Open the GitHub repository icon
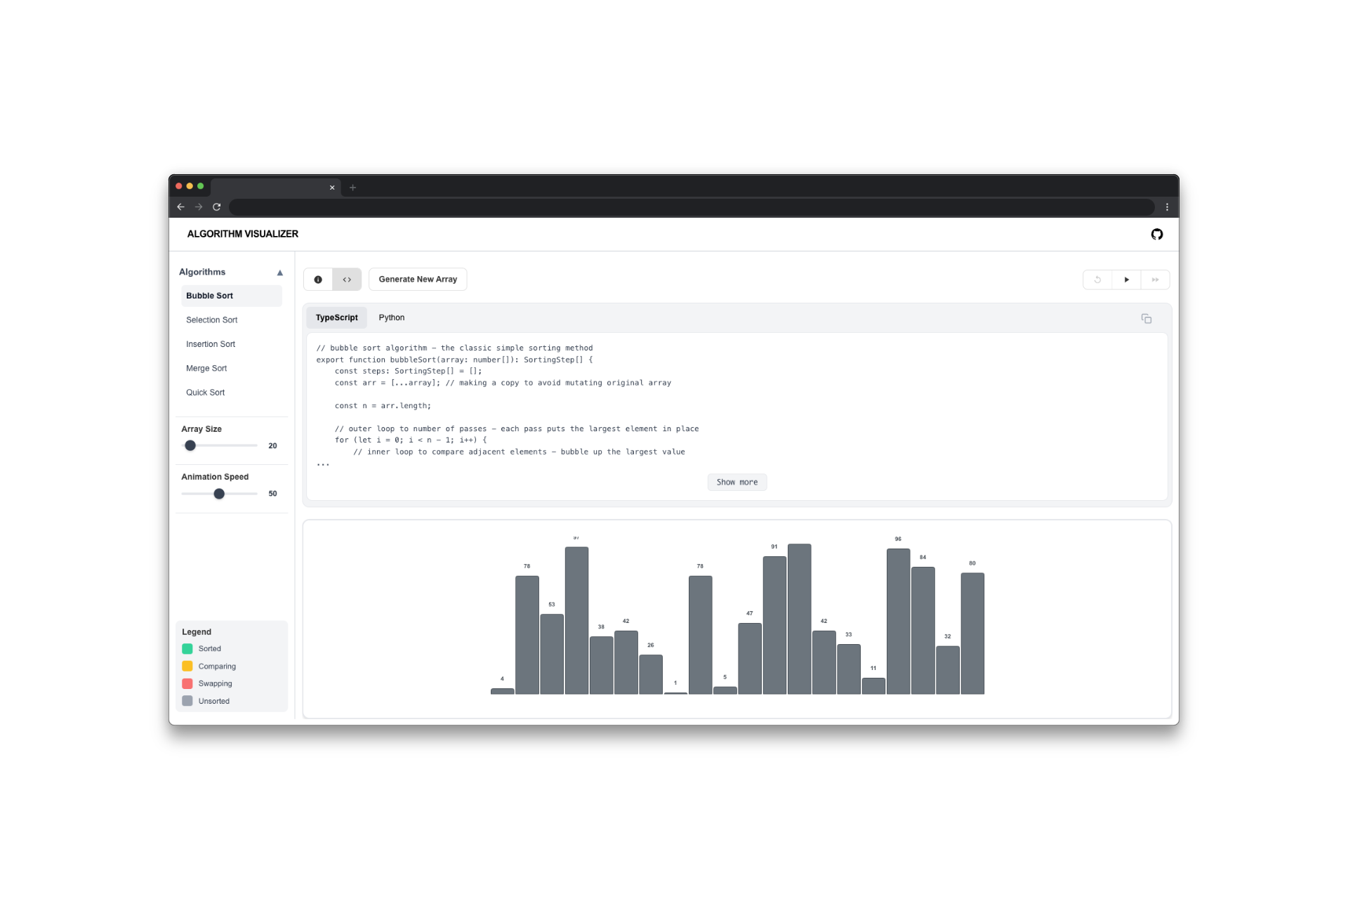Screen dimensions: 1348x899 pyautogui.click(x=1156, y=234)
